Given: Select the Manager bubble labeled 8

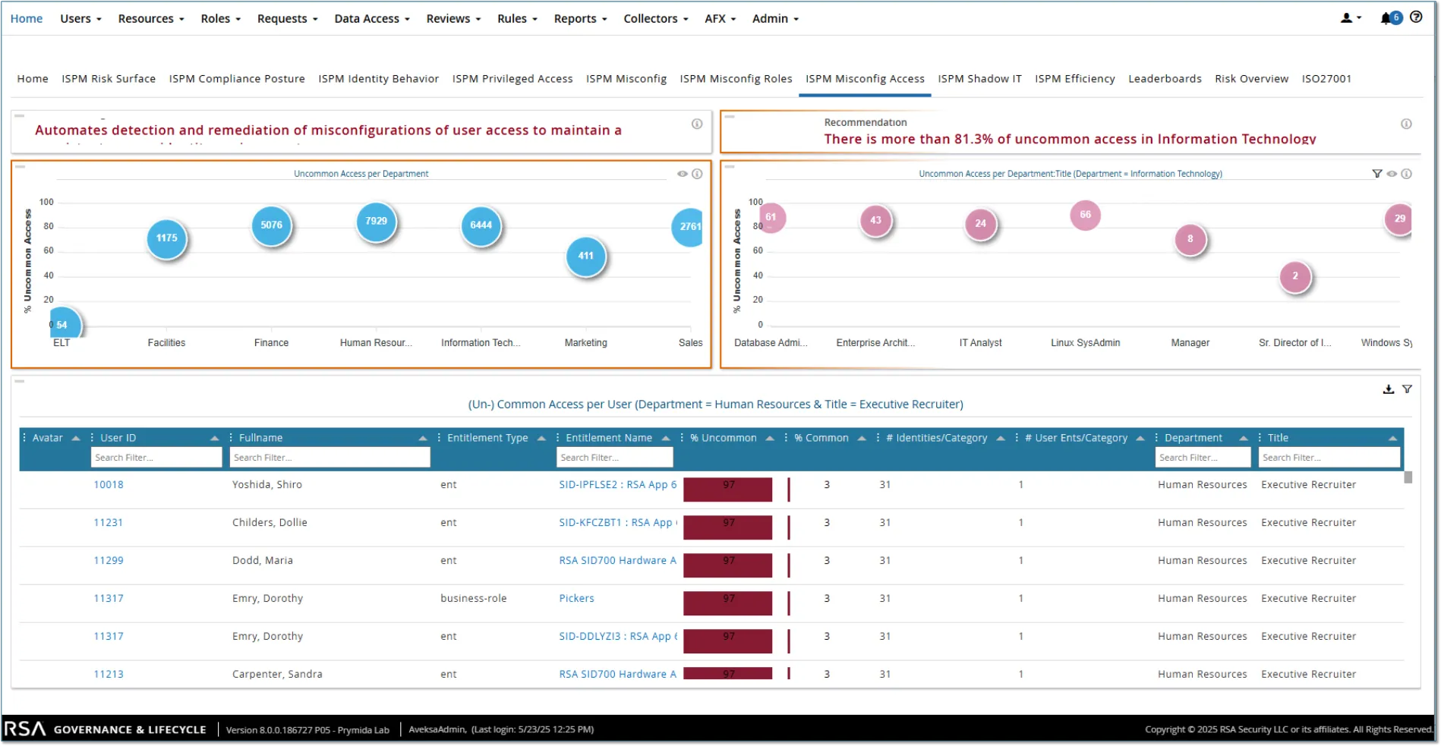Looking at the screenshot, I should 1190,239.
